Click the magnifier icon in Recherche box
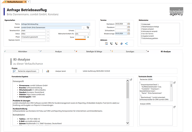The height and width of the screenshot is (132, 192). [14, 71]
